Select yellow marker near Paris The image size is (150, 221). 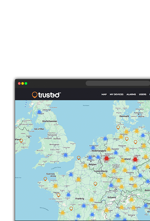79,180
